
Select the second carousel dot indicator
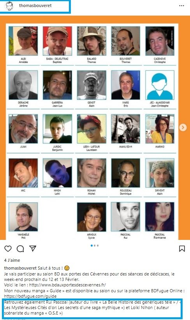95,245
